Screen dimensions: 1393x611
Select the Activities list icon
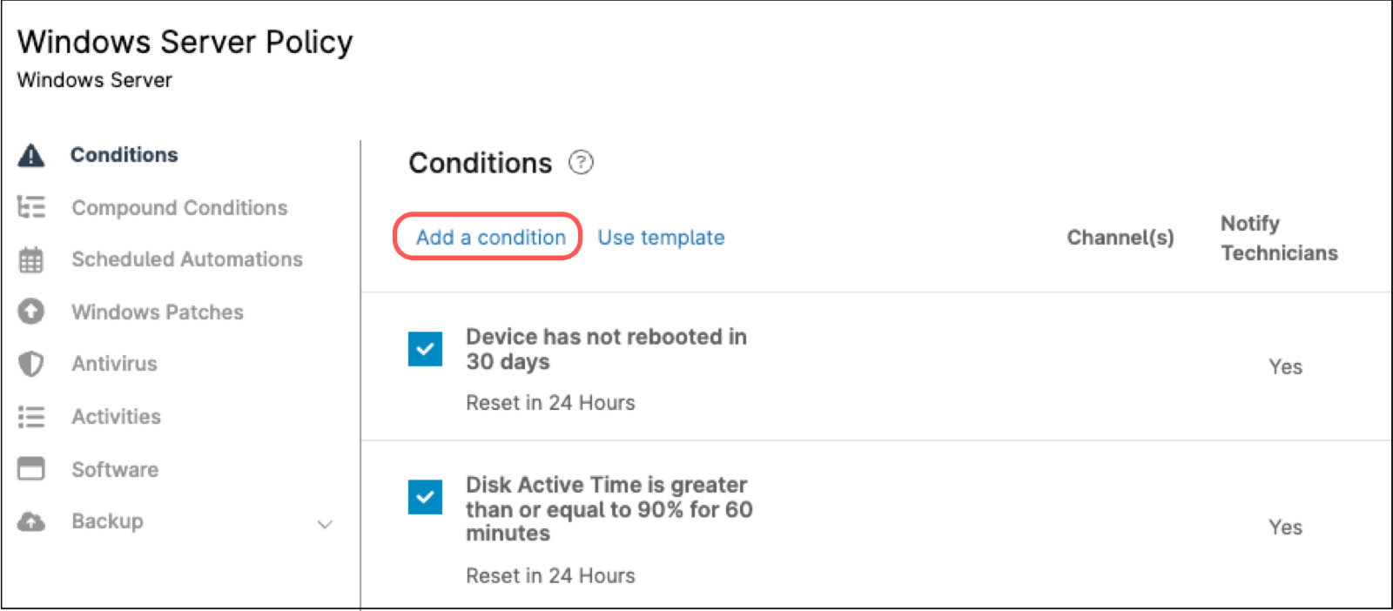click(30, 416)
